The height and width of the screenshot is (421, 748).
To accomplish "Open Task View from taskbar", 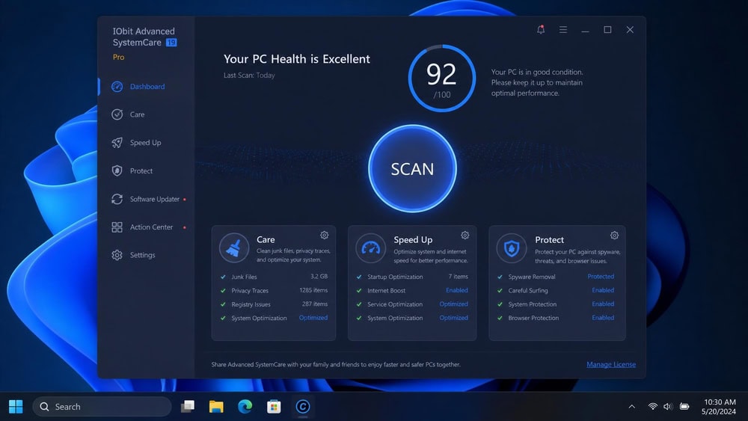I will click(x=188, y=407).
